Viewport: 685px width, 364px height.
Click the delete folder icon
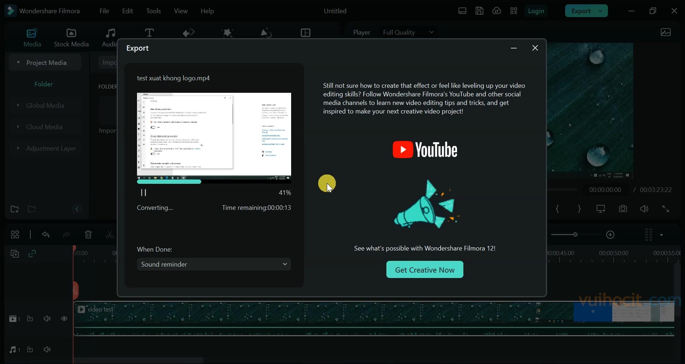point(32,209)
